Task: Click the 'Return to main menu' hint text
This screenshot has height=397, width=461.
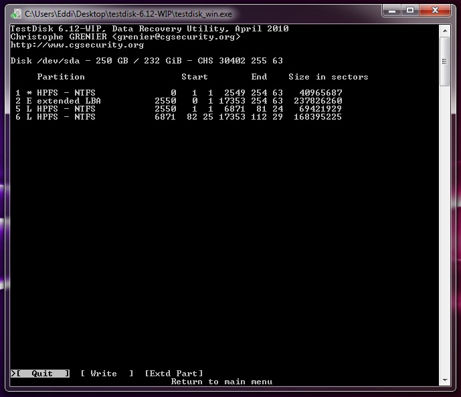Action: [222, 382]
